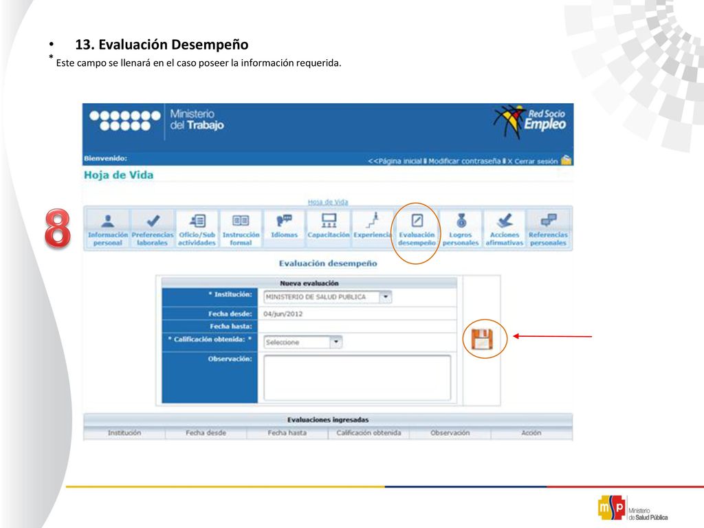Open Instrucción formal book icon
This screenshot has height=528, width=704.
point(241,221)
